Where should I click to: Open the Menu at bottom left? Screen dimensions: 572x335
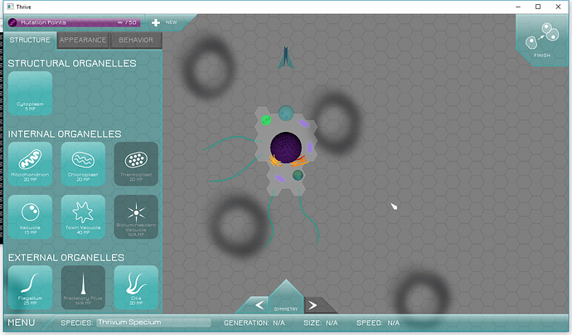[x=22, y=323]
